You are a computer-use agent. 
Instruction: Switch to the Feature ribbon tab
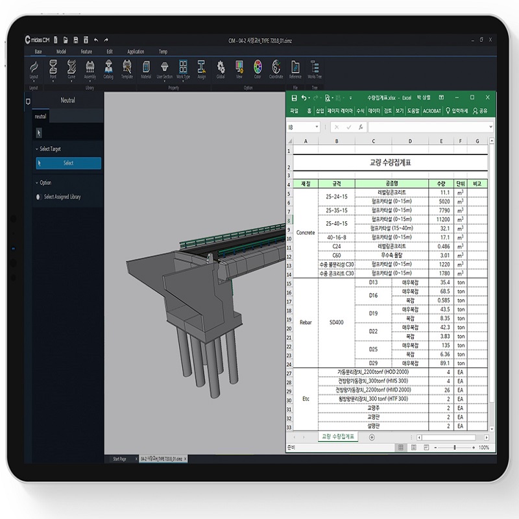86,52
